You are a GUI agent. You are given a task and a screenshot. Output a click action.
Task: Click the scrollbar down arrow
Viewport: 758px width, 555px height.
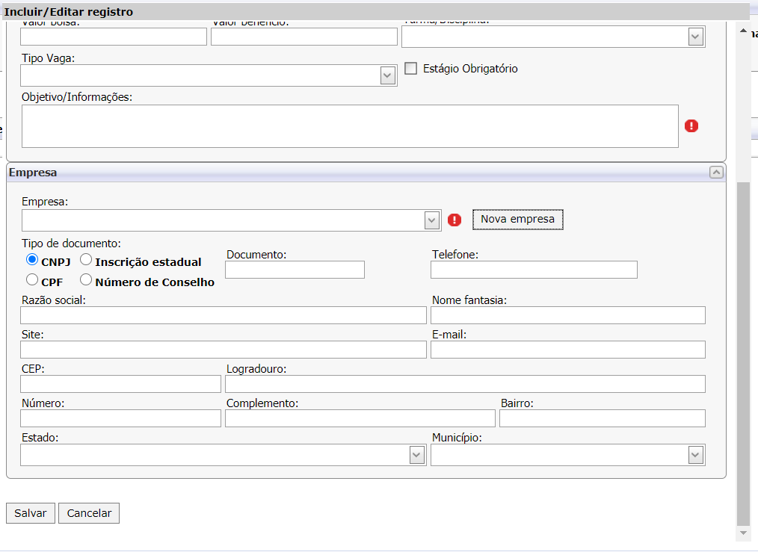(x=744, y=533)
